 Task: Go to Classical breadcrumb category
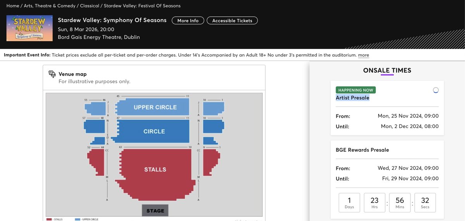tap(90, 6)
